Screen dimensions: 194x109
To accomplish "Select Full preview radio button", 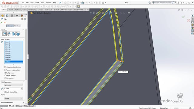I will tap(5, 73).
